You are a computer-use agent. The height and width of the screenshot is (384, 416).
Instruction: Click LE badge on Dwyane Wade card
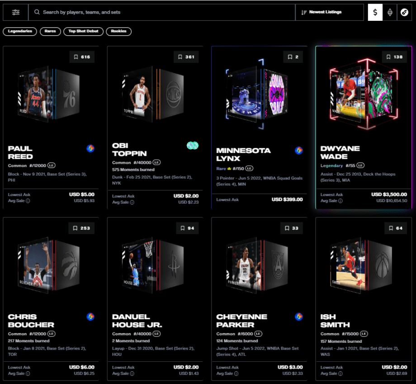(x=360, y=165)
